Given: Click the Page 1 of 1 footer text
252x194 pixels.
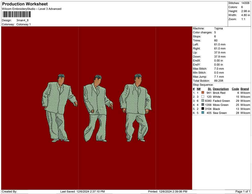Looking at the screenshot, I should tap(243, 191).
